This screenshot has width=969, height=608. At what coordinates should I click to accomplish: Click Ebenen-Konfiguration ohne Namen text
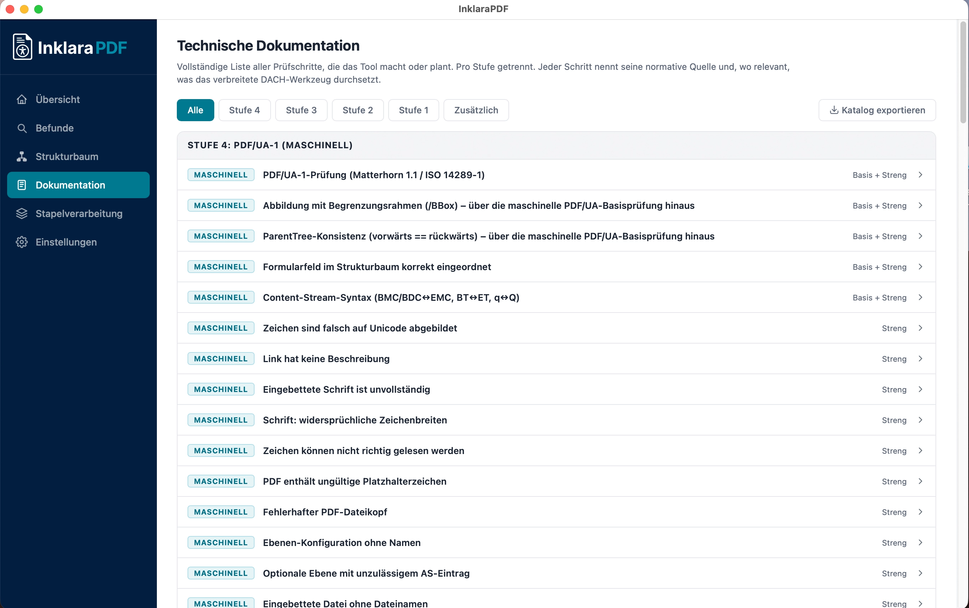(x=342, y=542)
